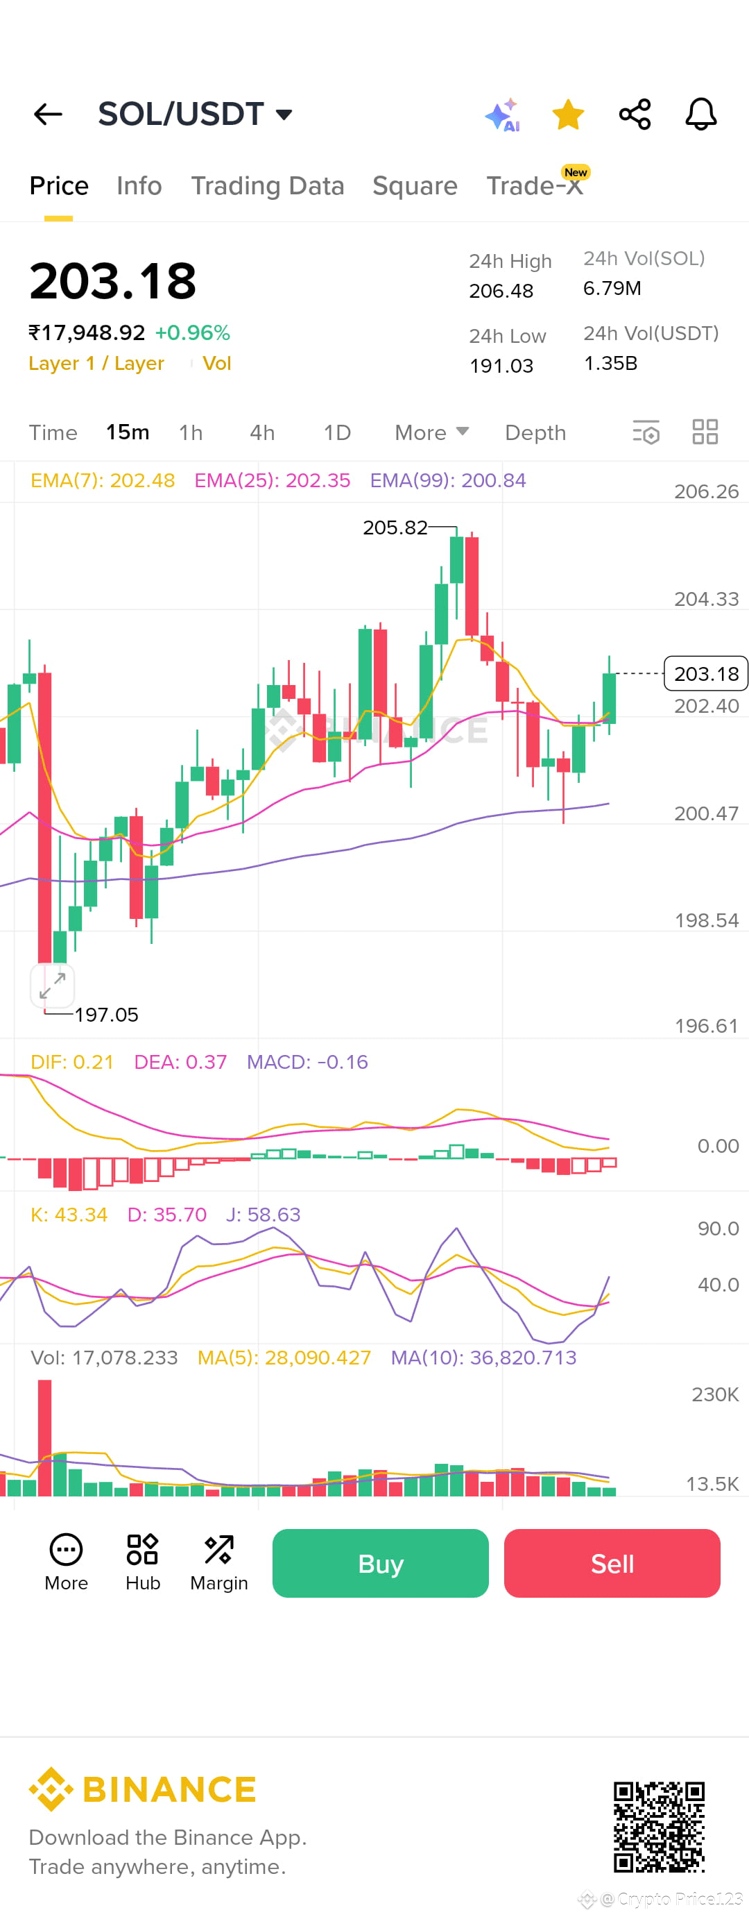Tap the MACD: -0.16 label
This screenshot has height=1917, width=749.
tap(307, 1062)
